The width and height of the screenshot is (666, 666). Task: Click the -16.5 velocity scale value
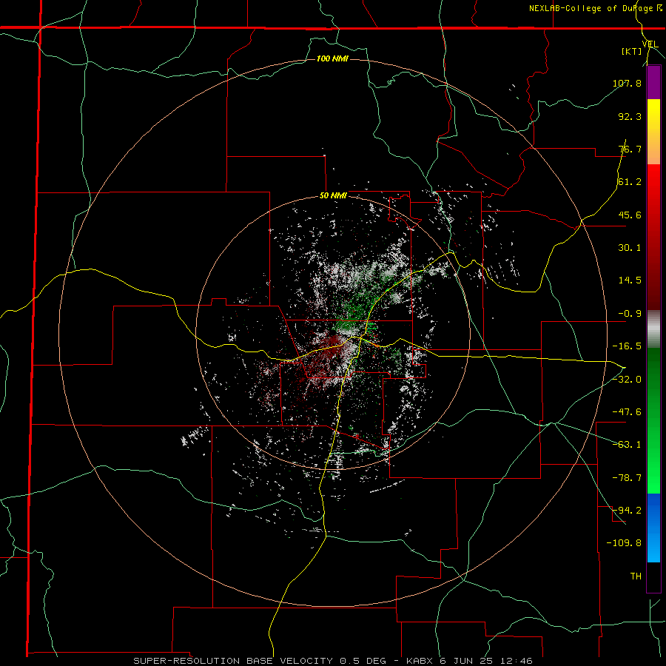(627, 346)
